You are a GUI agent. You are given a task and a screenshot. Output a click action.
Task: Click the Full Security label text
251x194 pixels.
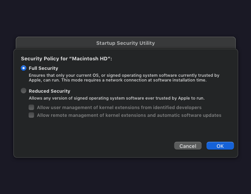pyautogui.click(x=43, y=68)
